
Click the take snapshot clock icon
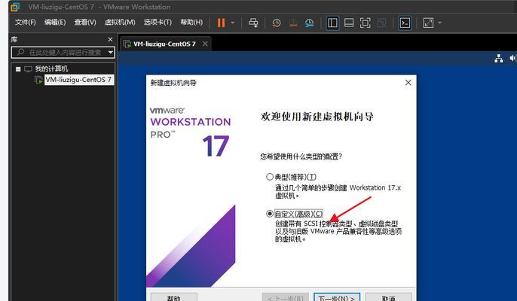[277, 23]
